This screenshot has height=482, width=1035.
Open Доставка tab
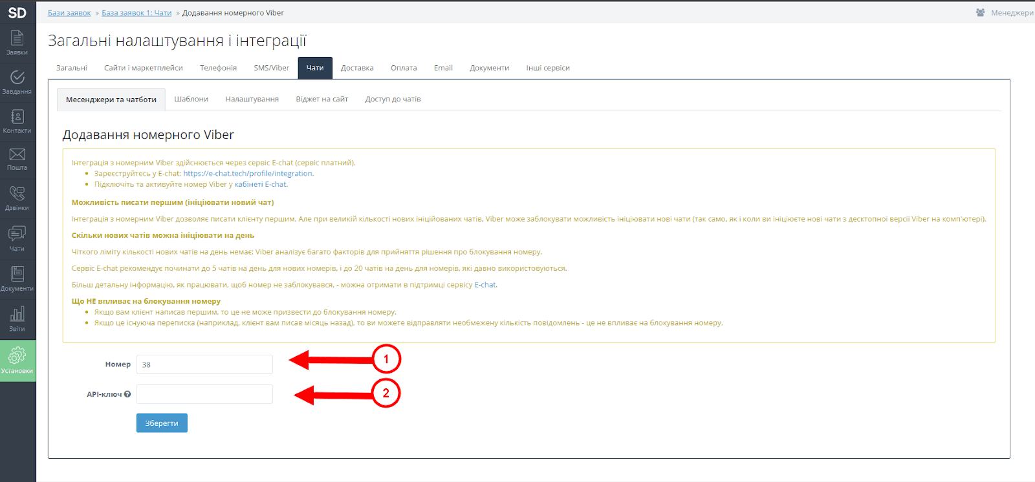pyautogui.click(x=357, y=68)
